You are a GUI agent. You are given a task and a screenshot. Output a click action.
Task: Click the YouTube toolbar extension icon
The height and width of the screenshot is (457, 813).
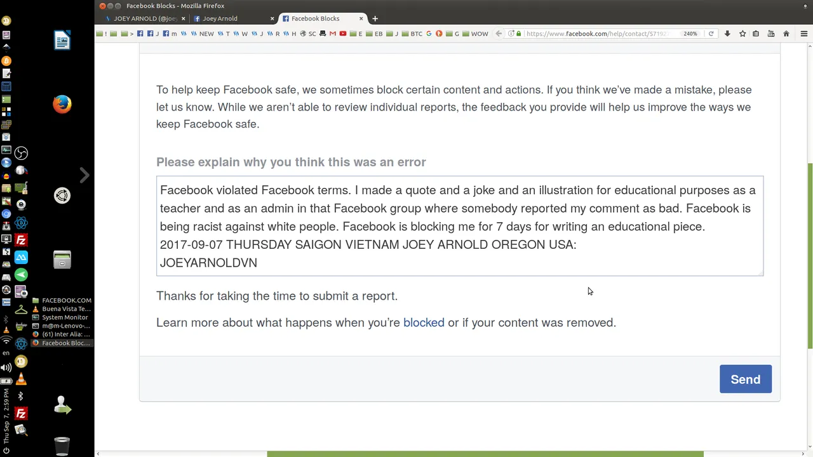click(x=771, y=34)
